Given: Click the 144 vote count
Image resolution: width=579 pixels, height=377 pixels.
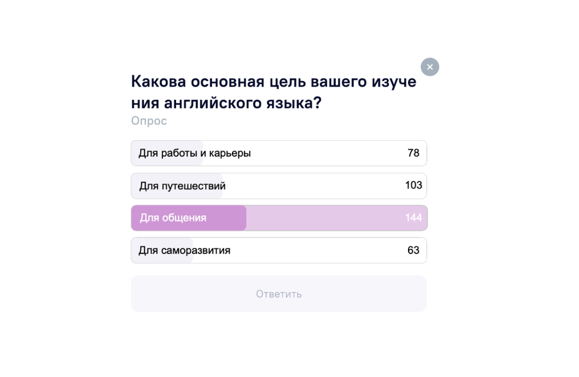Looking at the screenshot, I should pyautogui.click(x=413, y=218).
